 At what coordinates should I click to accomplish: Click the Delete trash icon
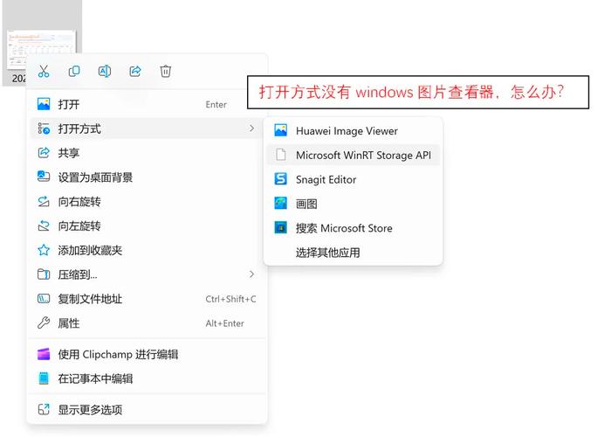(x=166, y=72)
